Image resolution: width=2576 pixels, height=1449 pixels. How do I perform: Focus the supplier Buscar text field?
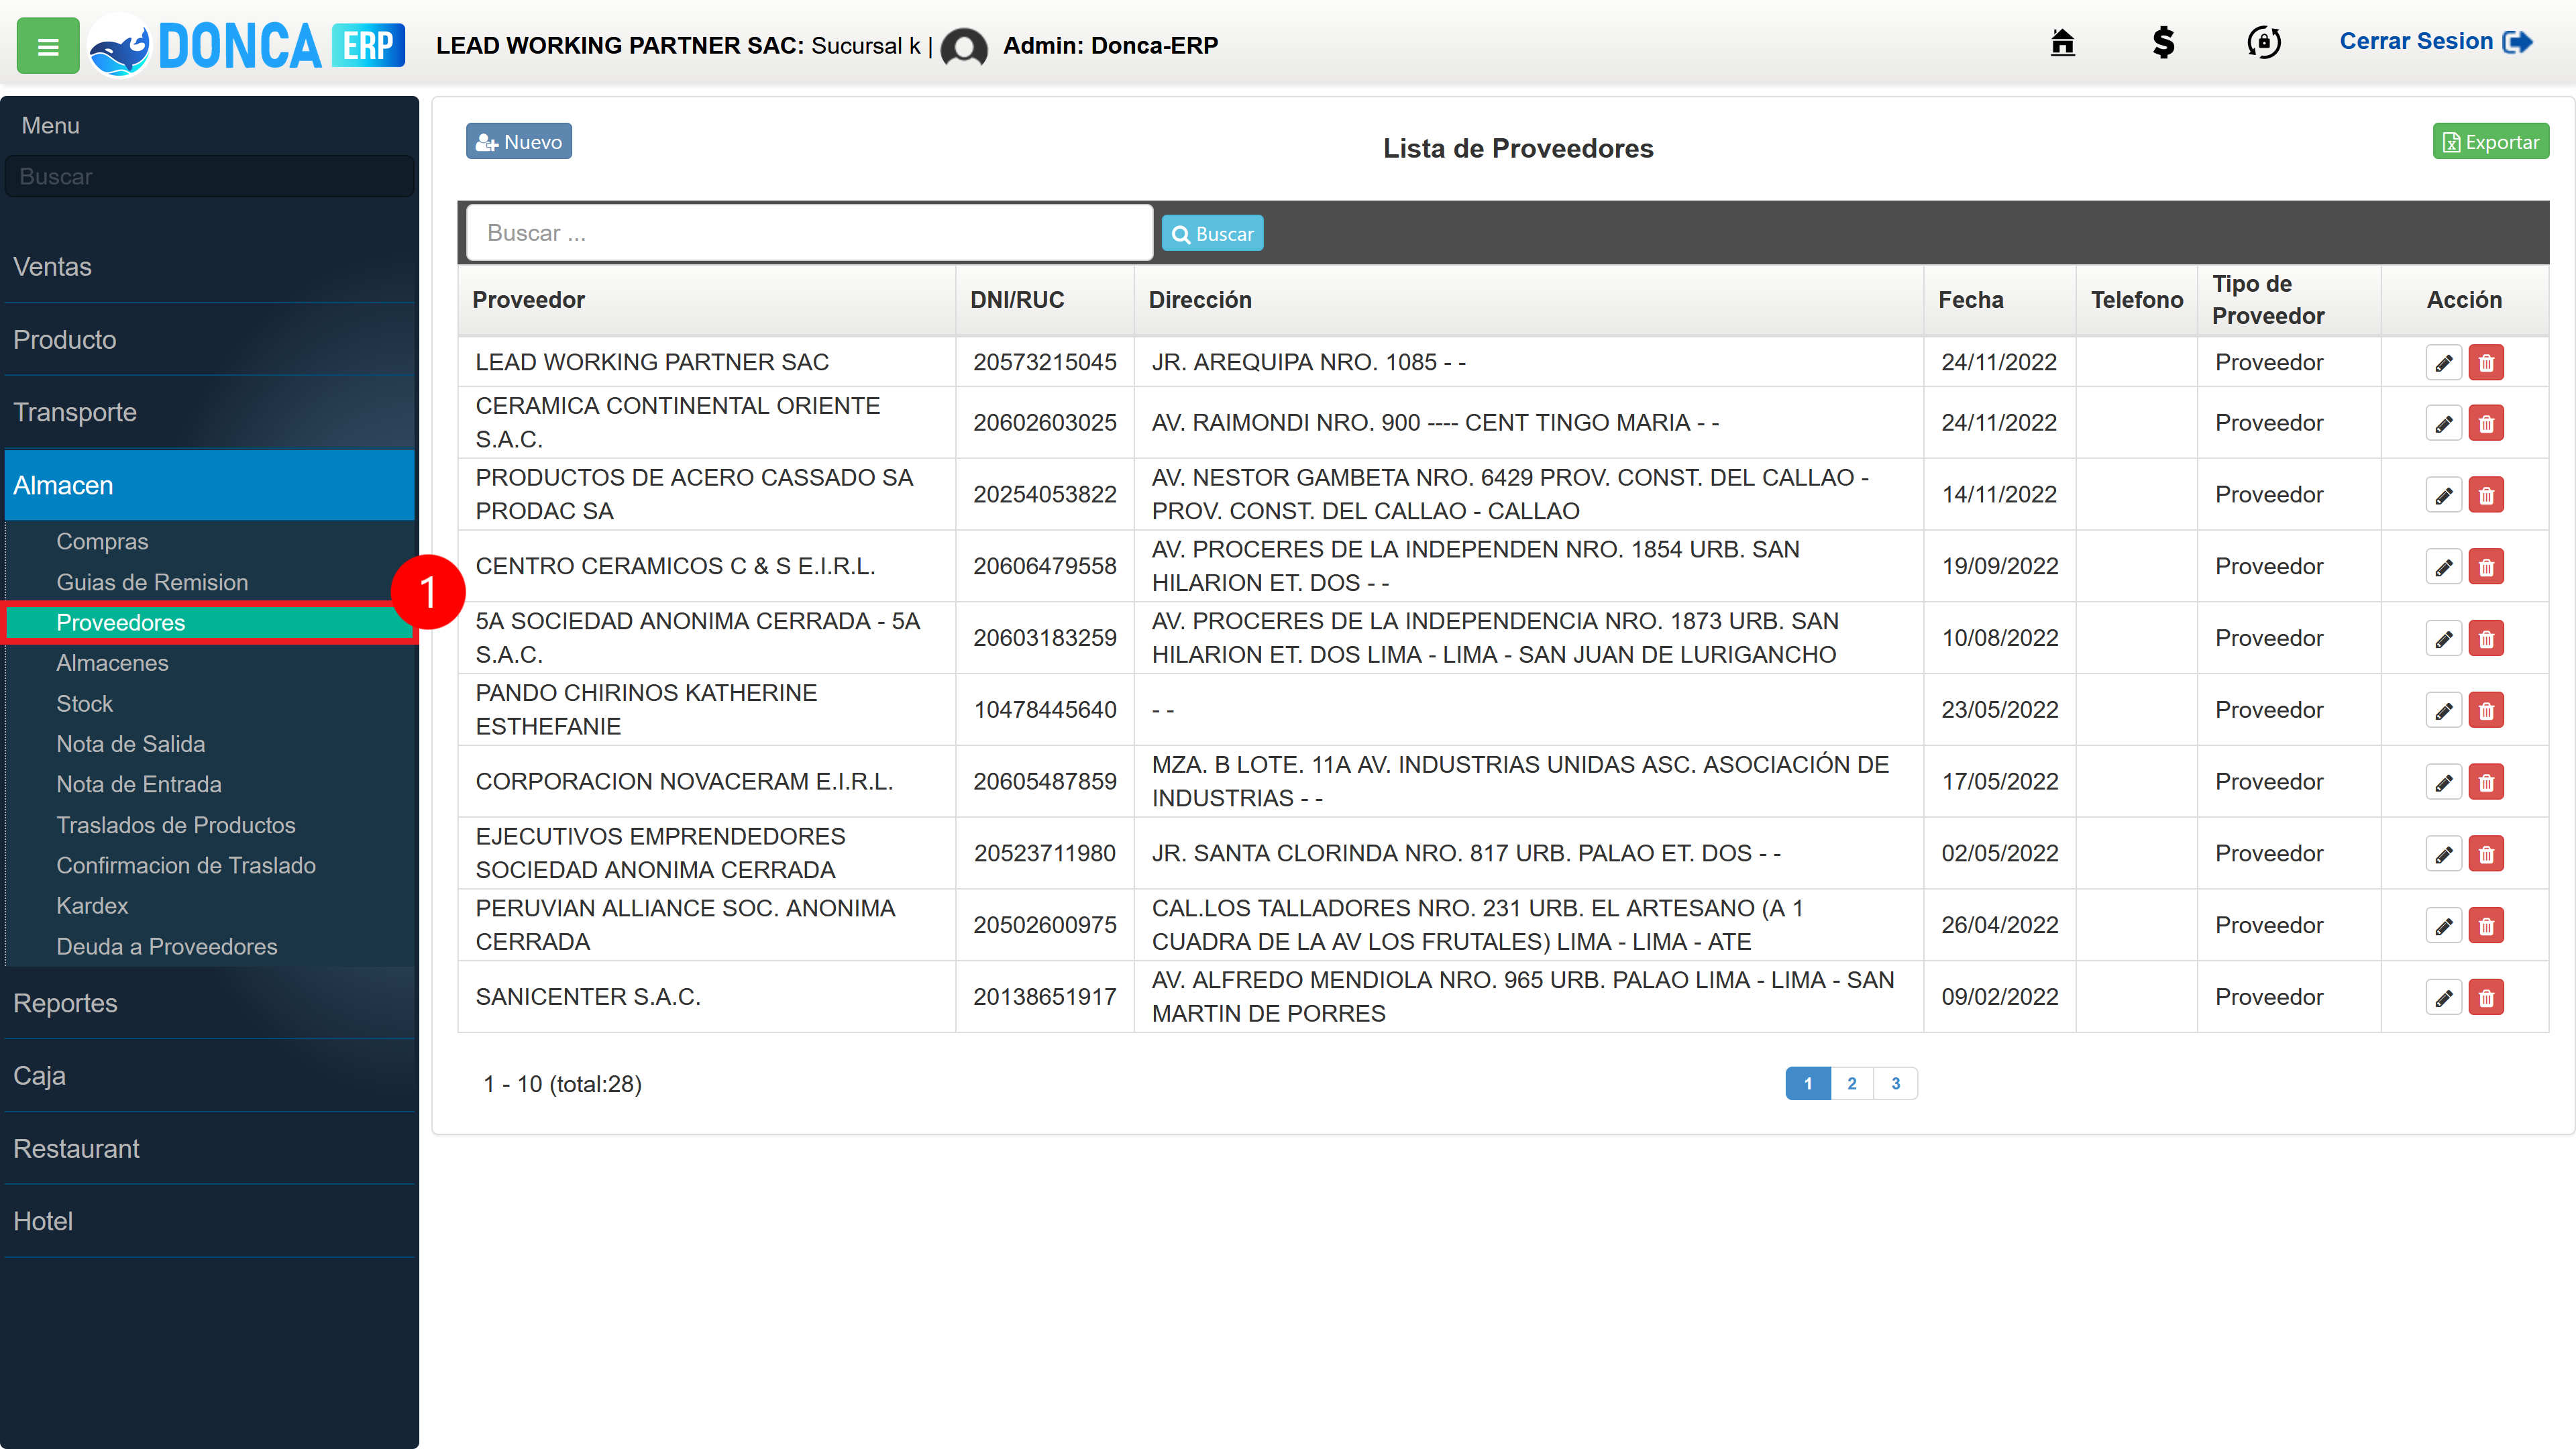(x=809, y=234)
